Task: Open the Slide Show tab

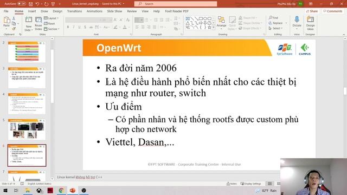Action: click(114, 11)
